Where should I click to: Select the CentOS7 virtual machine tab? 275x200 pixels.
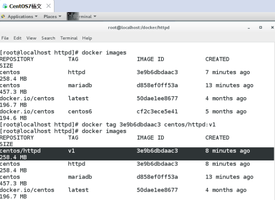[27, 6]
